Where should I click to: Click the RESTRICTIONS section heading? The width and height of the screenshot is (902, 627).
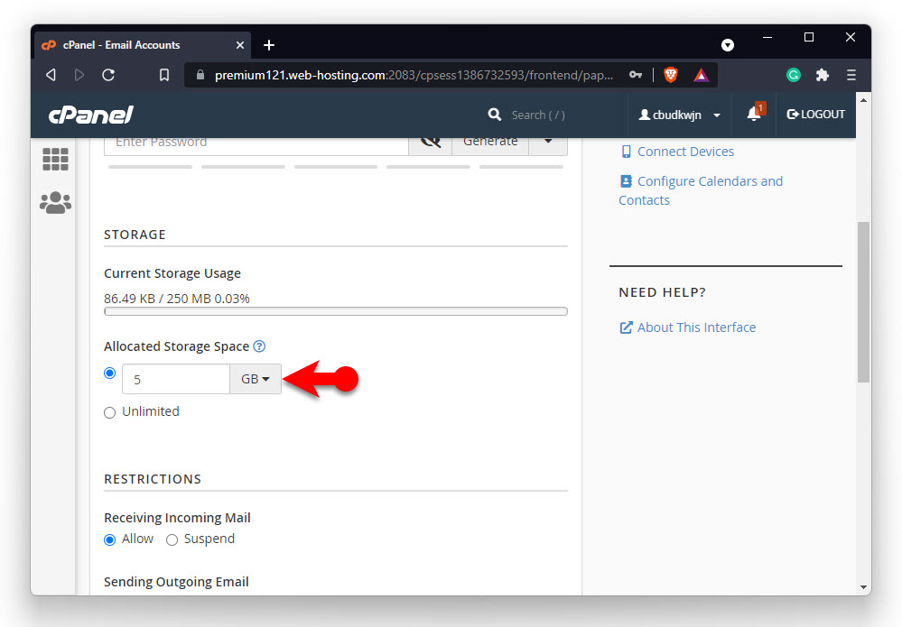[x=153, y=479]
